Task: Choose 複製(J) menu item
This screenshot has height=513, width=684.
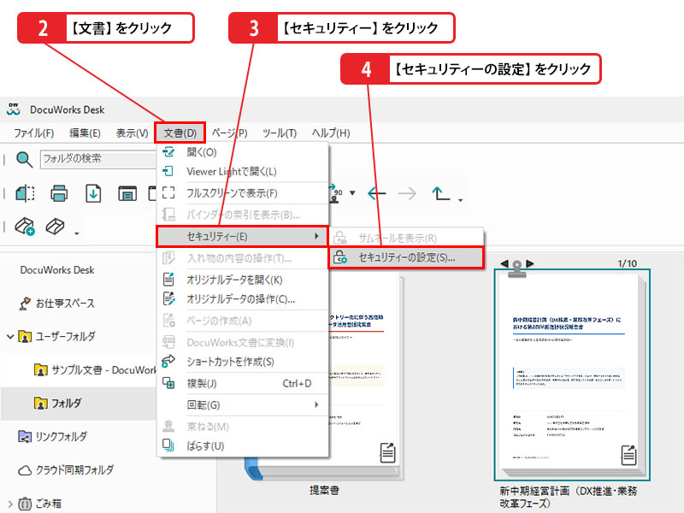Action: pyautogui.click(x=242, y=383)
